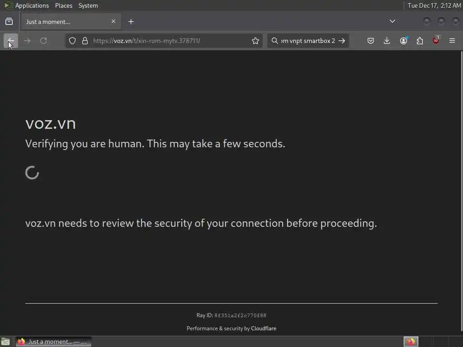Click the Applications menu logo icon
Screen dimensions: 463x347
[x=8, y=5]
